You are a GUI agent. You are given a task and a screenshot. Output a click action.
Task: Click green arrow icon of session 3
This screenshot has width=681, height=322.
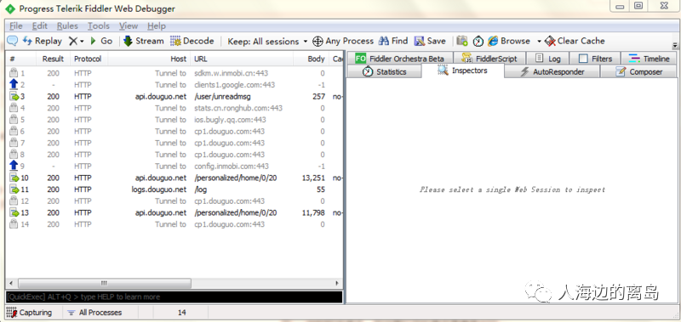14,97
